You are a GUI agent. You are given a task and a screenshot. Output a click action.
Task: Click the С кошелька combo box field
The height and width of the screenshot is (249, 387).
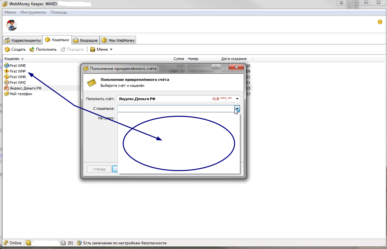[176, 108]
